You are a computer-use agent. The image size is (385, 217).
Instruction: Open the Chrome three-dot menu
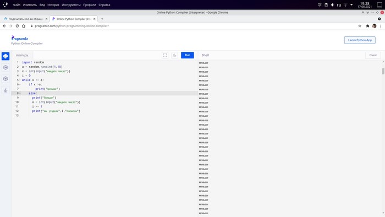(381, 26)
